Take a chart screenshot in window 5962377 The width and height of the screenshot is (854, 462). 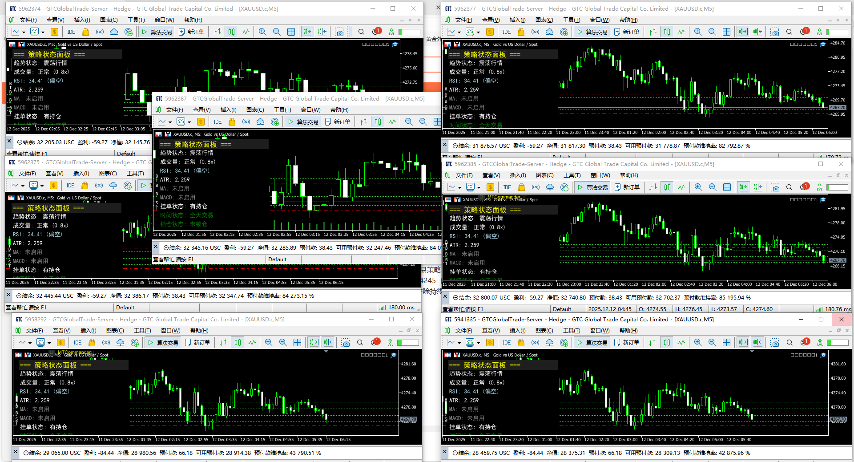(775, 32)
